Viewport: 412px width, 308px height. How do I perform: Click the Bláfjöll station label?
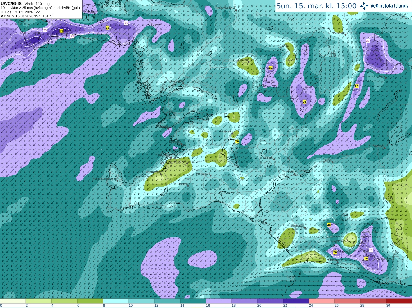[183, 184]
